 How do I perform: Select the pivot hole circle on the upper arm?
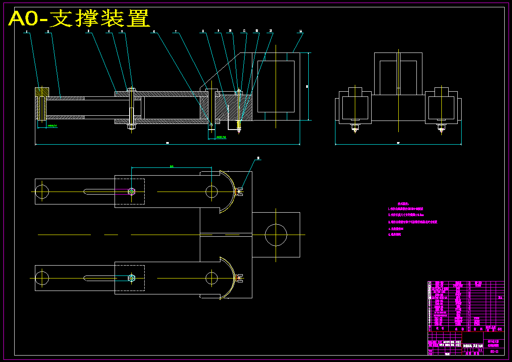coord(211,192)
